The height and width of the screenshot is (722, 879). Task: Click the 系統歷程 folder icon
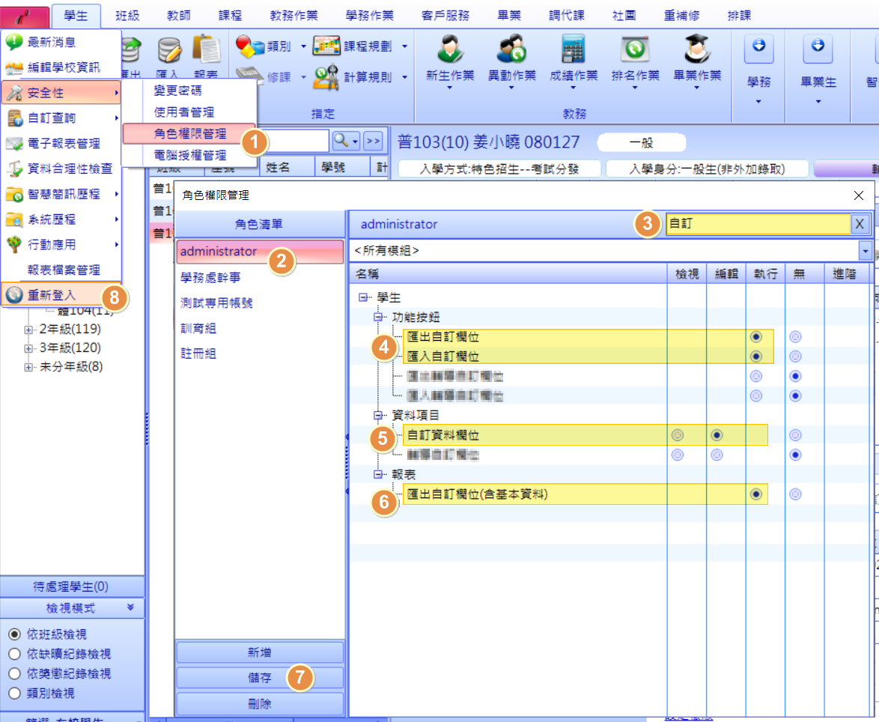(14, 219)
